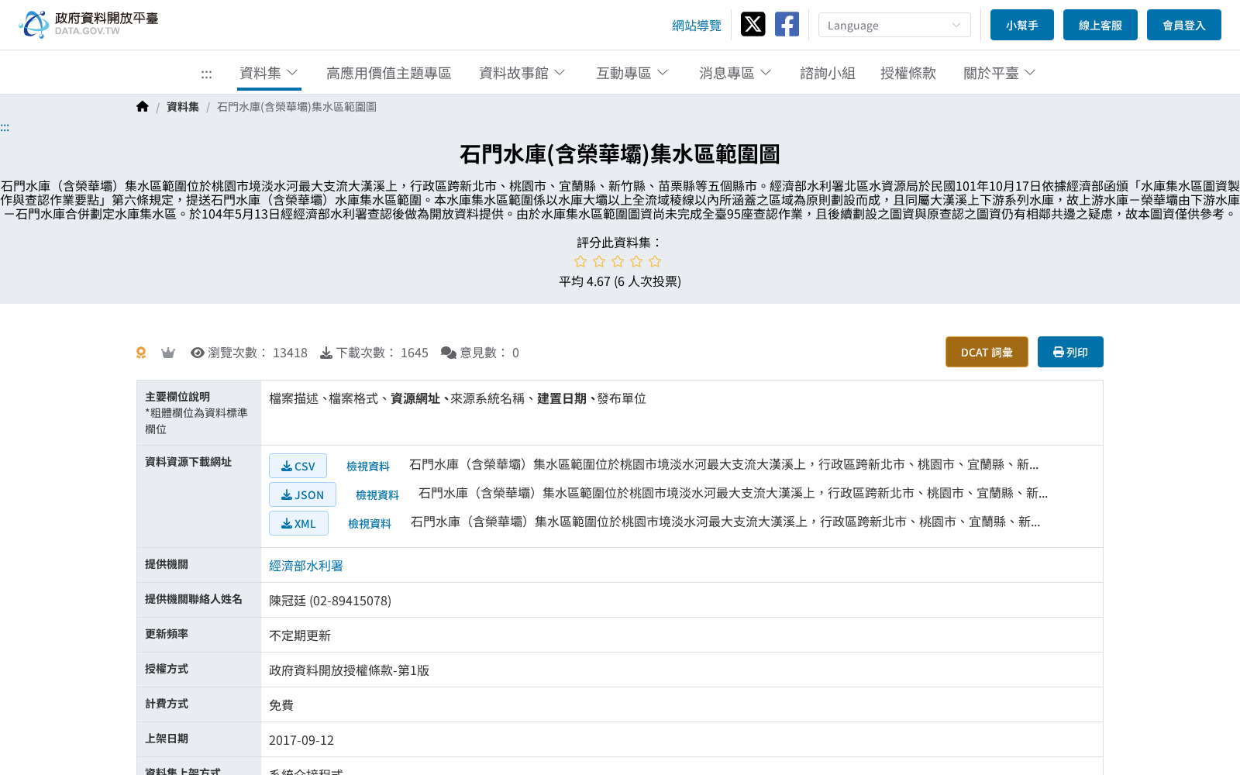The height and width of the screenshot is (775, 1240).
Task: Rate the dataset with the first star
Action: (x=580, y=262)
